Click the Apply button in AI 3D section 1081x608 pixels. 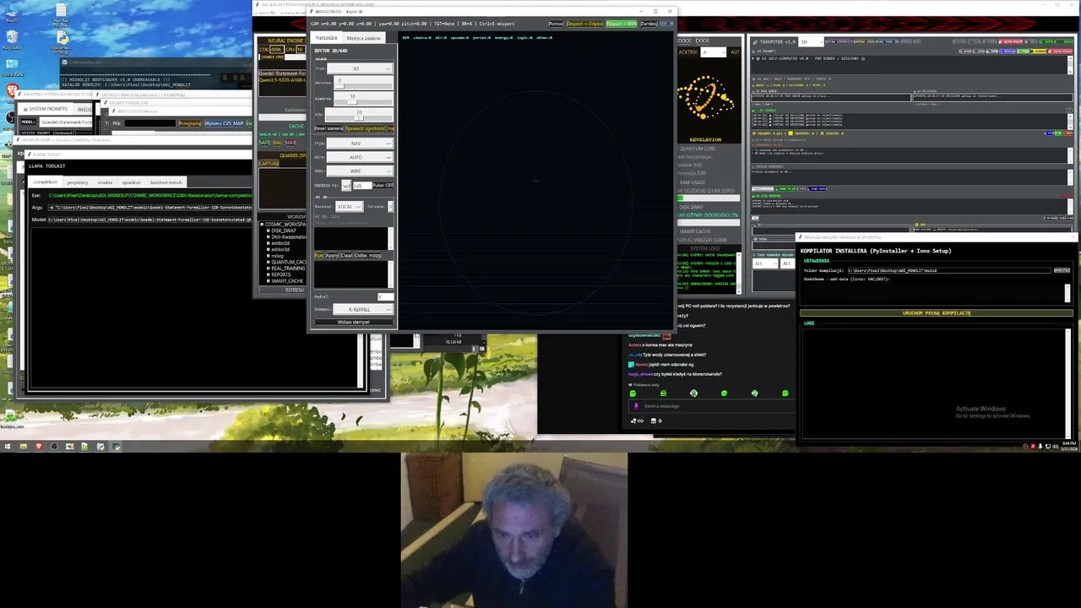(332, 255)
